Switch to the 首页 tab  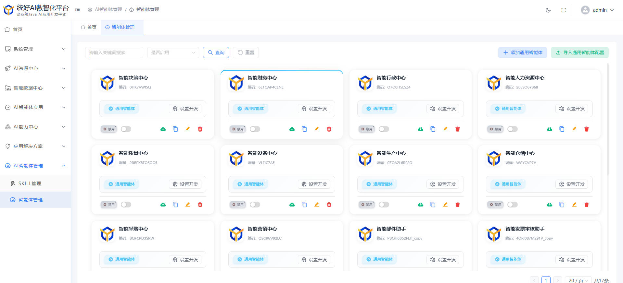(89, 27)
